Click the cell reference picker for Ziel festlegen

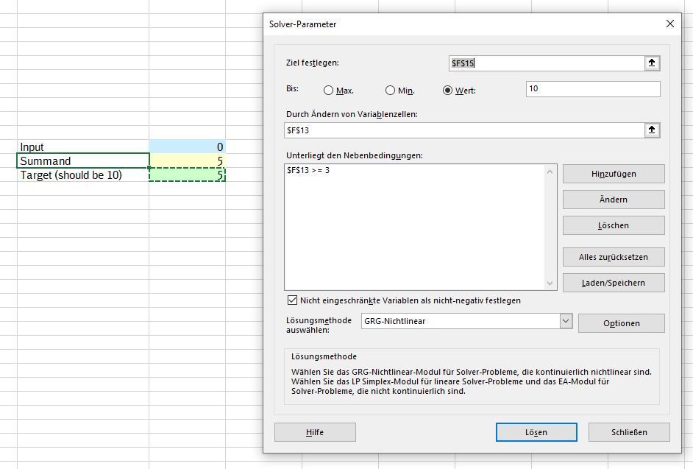(x=652, y=63)
